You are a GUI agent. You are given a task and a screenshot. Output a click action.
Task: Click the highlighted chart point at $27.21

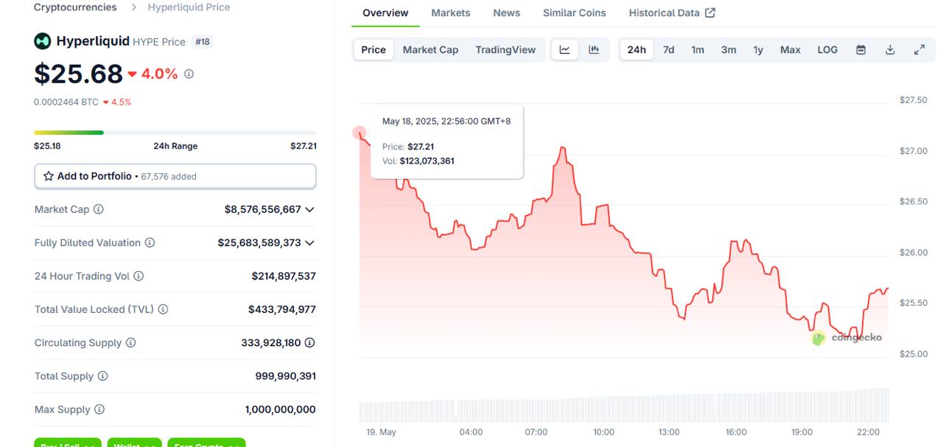(359, 133)
